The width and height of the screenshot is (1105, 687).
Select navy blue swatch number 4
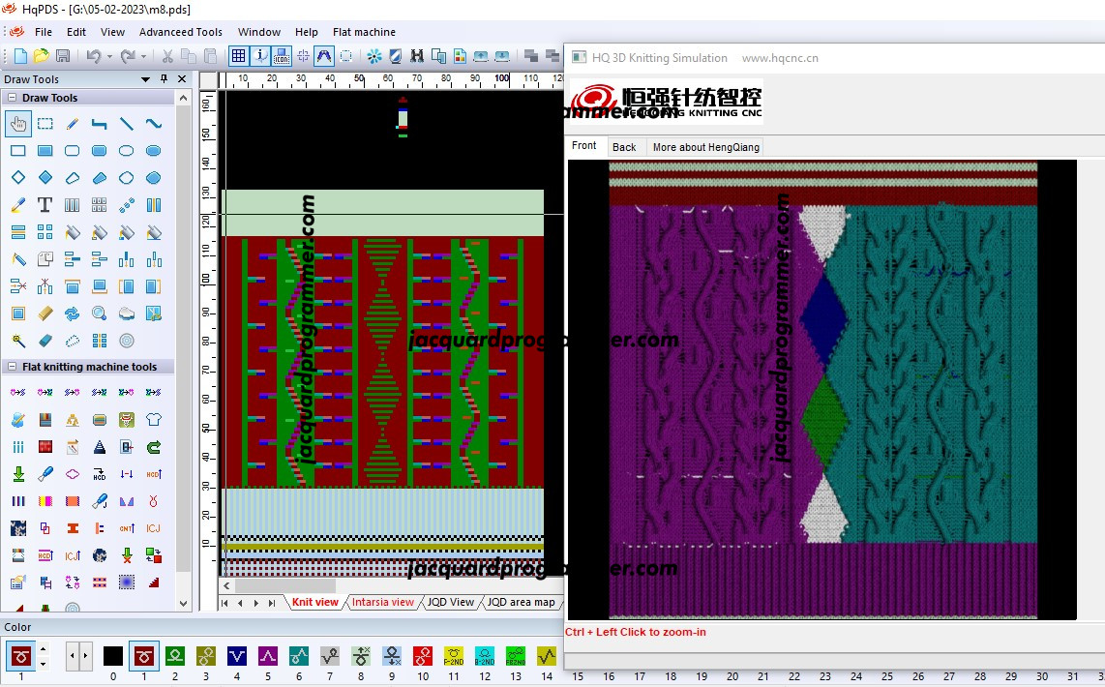(x=237, y=656)
